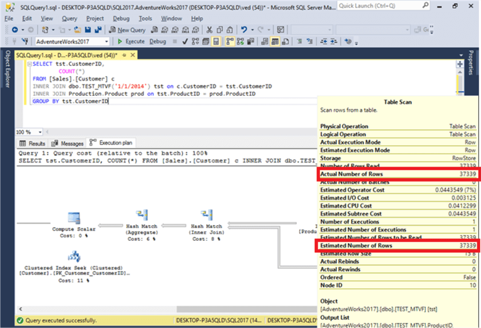
Task: Toggle pin on SQLQuery1.sql tab
Action: (124, 55)
